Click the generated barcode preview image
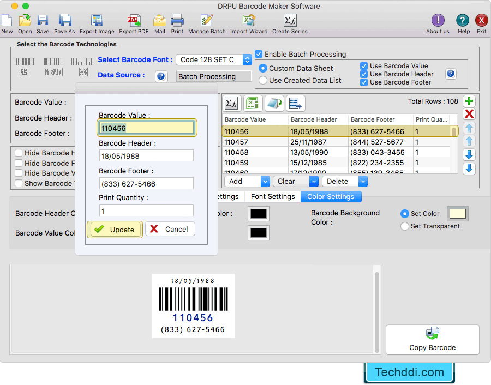491x385 pixels. [193, 306]
